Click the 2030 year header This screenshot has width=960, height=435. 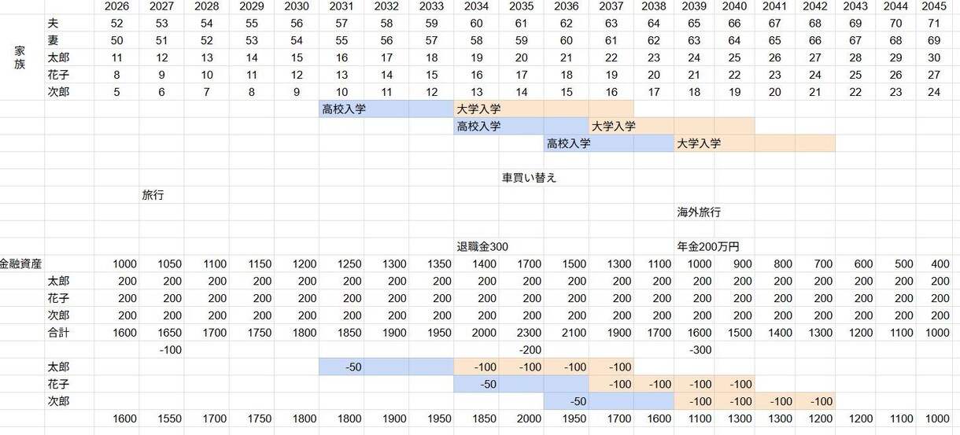(296, 6)
